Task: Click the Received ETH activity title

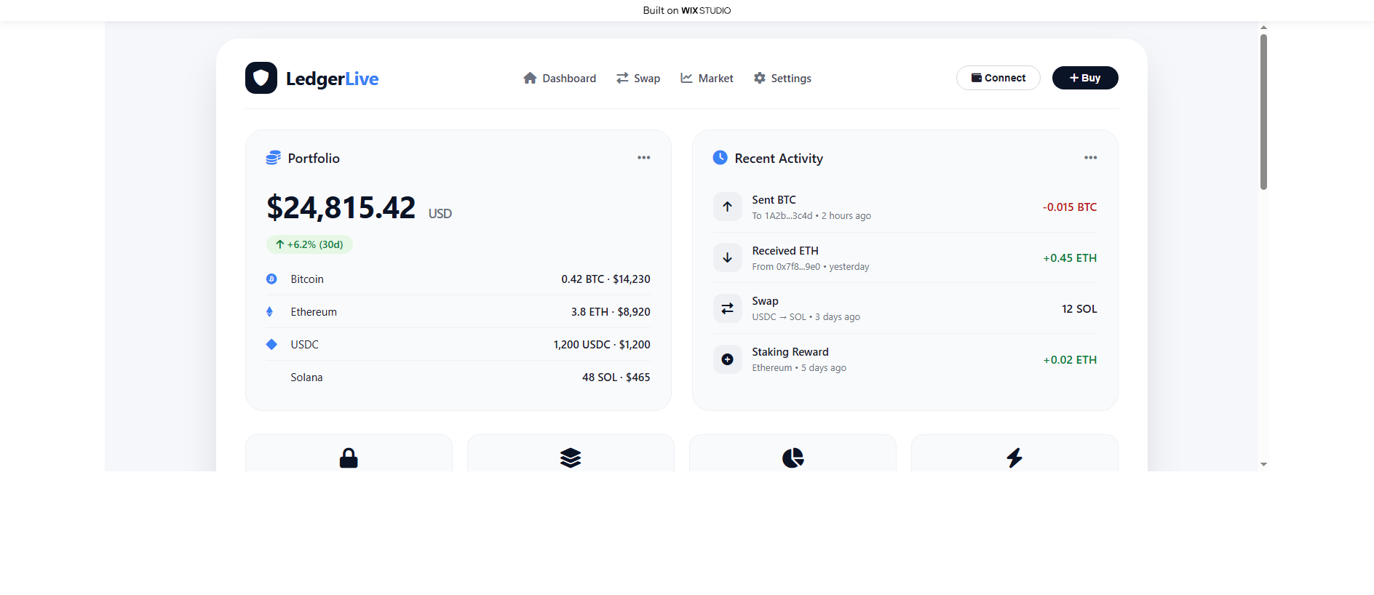Action: click(785, 251)
